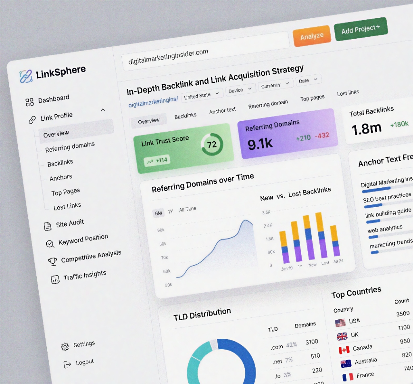Click the Referring Domains 9.1k card
This screenshot has width=413, height=384.
point(288,134)
